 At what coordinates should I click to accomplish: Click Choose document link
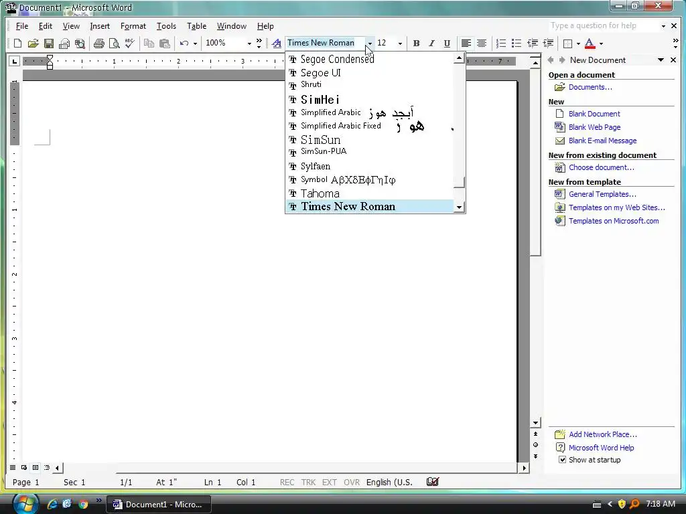(x=602, y=167)
